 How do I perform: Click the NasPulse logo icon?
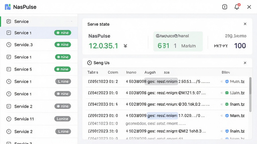(8, 7)
